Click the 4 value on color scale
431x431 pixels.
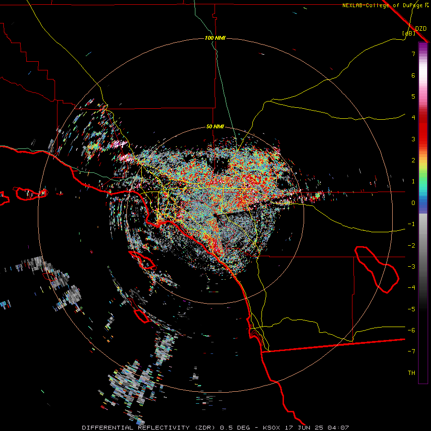[x=413, y=118]
